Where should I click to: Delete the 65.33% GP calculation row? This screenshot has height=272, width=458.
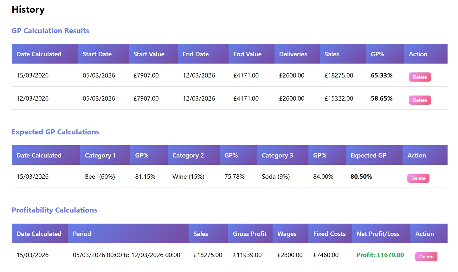(x=420, y=77)
